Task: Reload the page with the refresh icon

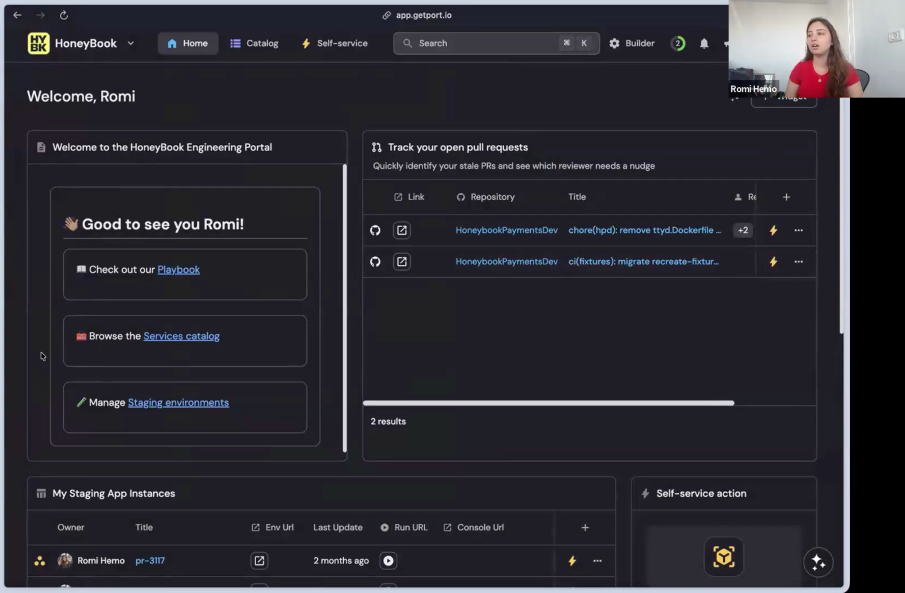Action: click(x=64, y=15)
